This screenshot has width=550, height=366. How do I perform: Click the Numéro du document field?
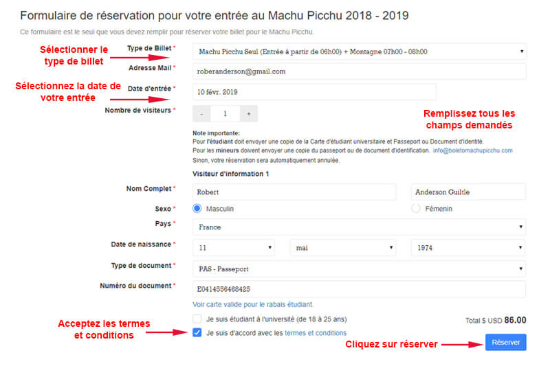point(359,289)
